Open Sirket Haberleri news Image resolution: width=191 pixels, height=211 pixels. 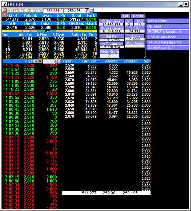click(x=168, y=48)
